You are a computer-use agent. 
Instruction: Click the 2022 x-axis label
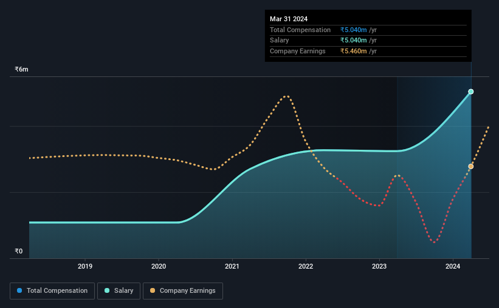click(x=306, y=266)
